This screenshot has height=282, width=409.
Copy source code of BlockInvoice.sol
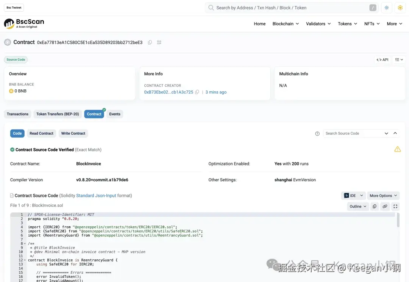[374, 206]
